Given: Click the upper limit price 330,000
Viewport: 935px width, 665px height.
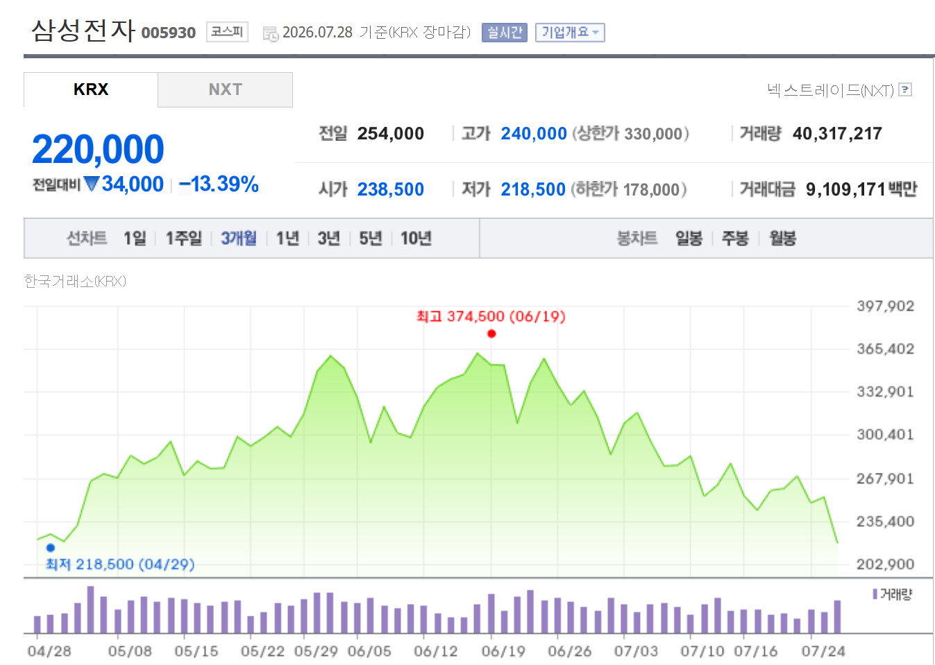Looking at the screenshot, I should click(652, 134).
